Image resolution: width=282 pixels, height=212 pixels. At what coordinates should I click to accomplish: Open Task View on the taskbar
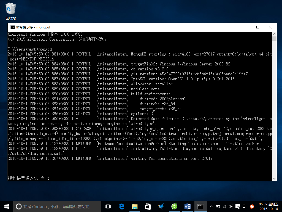108,206
